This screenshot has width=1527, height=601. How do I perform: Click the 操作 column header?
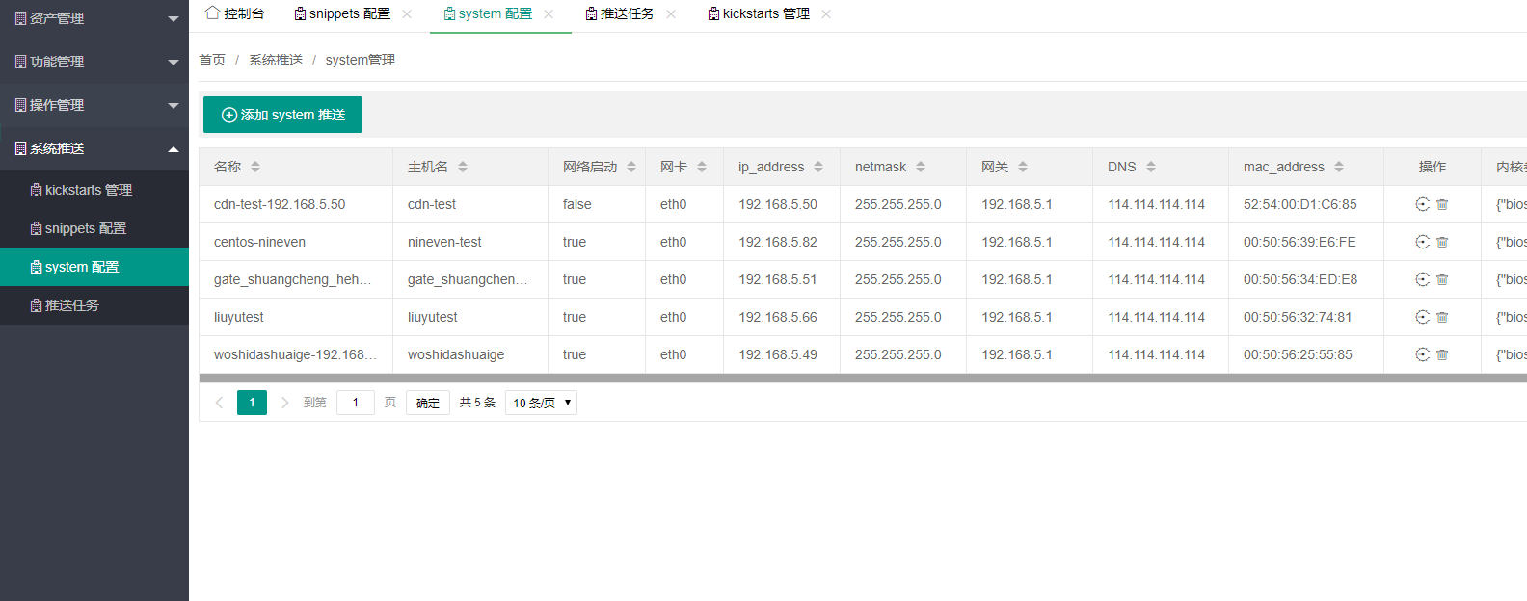pyautogui.click(x=1433, y=167)
